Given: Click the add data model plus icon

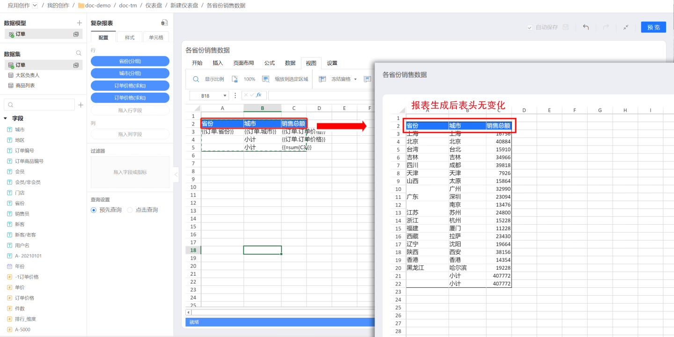Looking at the screenshot, I should [x=79, y=23].
